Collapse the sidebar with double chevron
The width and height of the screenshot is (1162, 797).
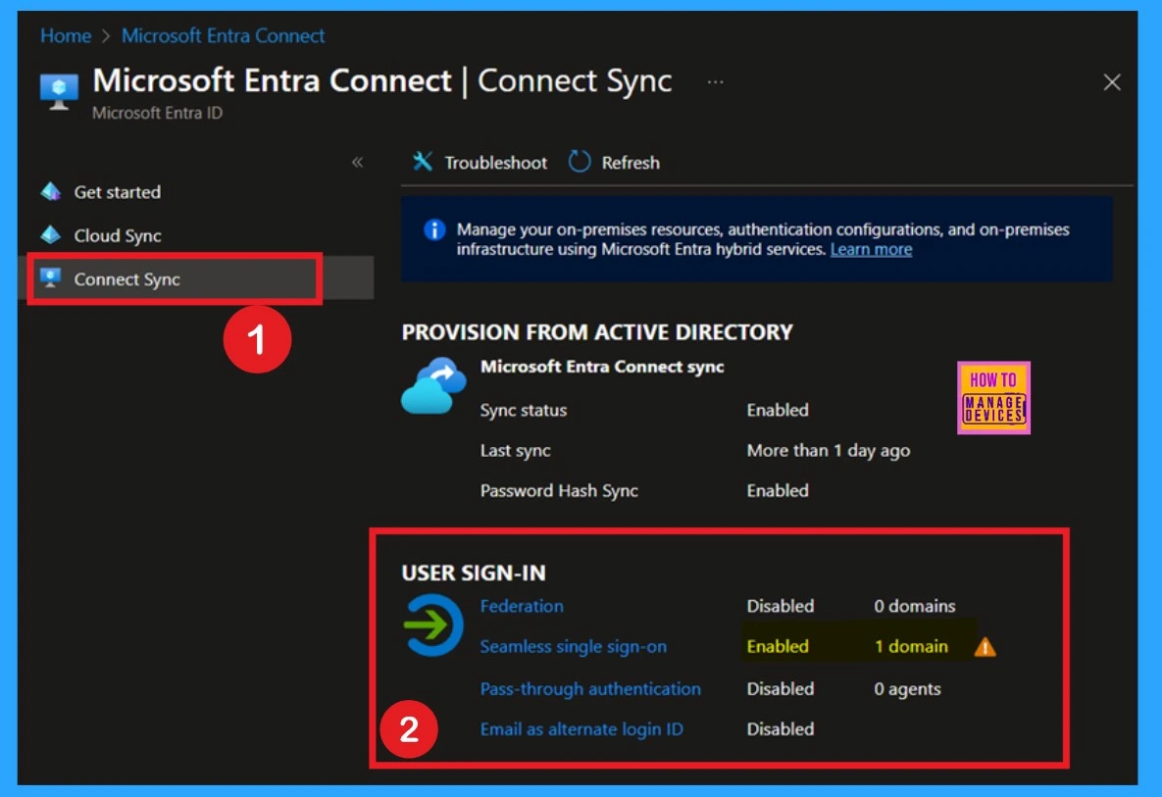[x=357, y=163]
